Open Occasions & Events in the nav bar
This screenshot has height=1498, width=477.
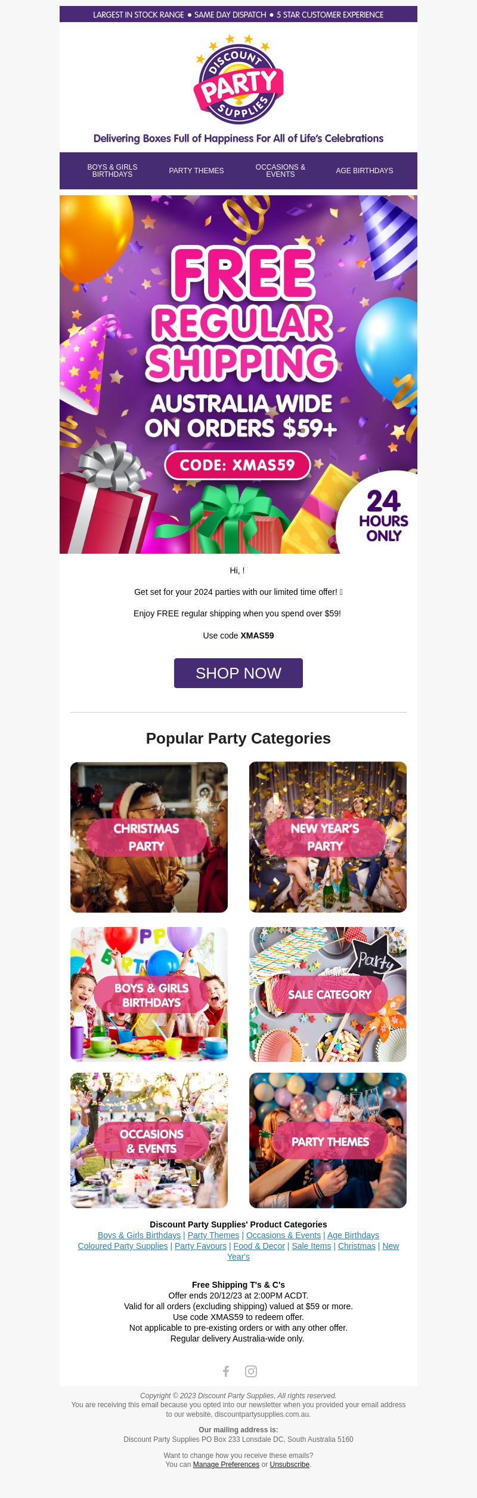click(x=280, y=171)
